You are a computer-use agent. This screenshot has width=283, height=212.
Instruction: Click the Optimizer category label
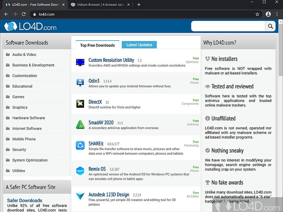click(192, 62)
